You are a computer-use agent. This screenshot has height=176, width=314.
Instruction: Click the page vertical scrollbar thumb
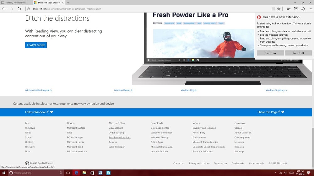(313, 148)
